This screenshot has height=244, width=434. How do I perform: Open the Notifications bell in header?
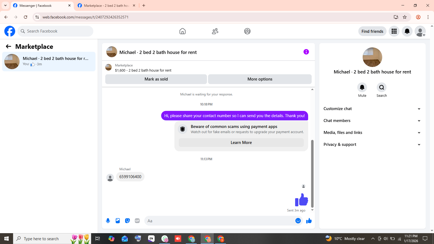coord(407,31)
